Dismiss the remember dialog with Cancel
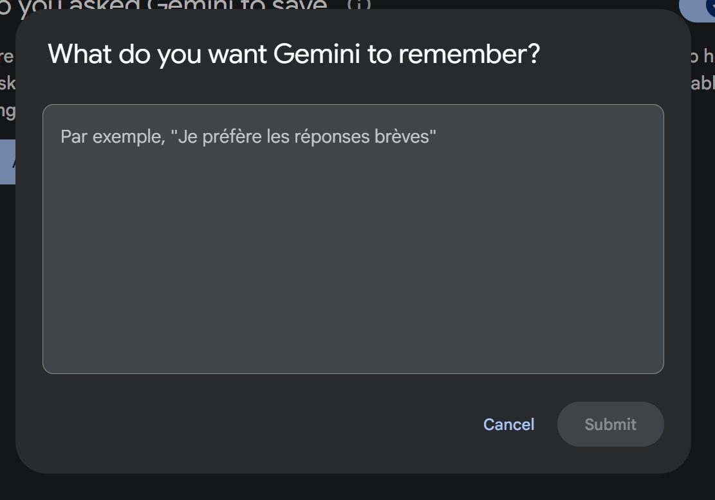 click(x=508, y=424)
